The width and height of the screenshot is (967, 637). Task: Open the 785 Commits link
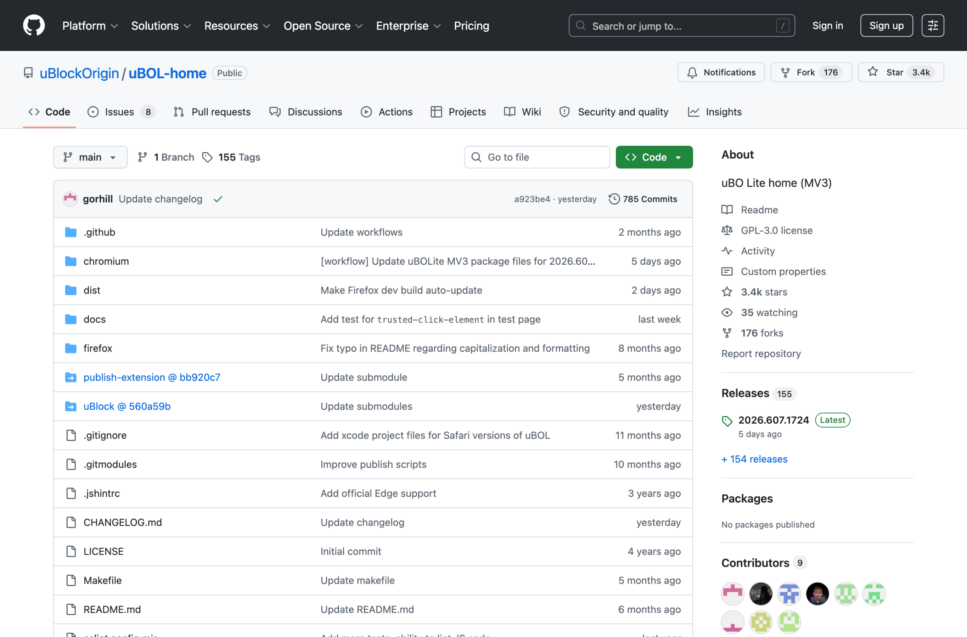click(x=643, y=199)
